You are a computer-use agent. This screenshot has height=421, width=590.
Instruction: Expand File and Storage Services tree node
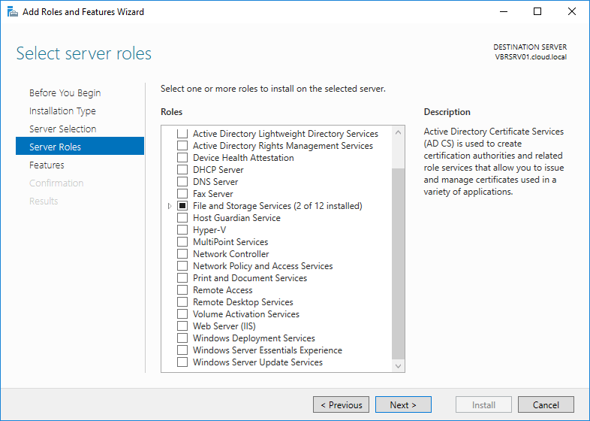click(x=170, y=206)
